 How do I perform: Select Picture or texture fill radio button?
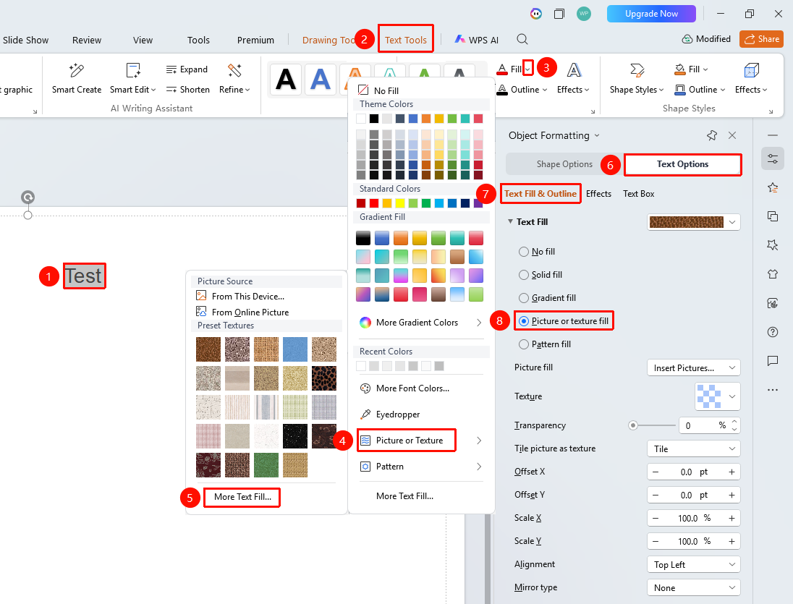pyautogui.click(x=523, y=321)
